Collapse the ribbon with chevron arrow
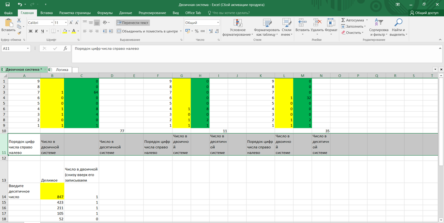444x223 pixels. [x=440, y=39]
